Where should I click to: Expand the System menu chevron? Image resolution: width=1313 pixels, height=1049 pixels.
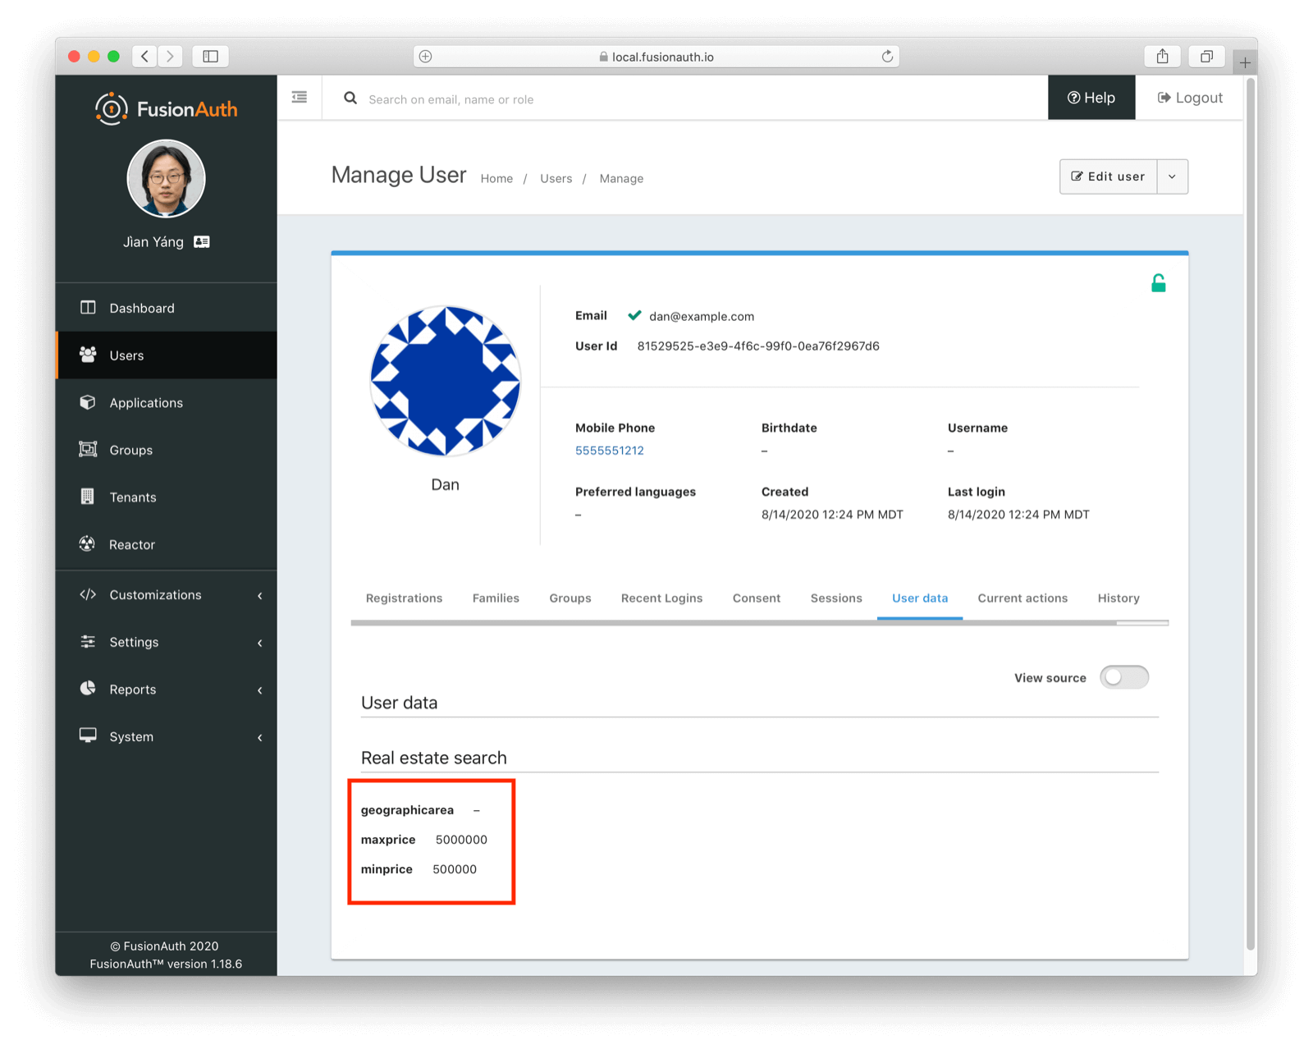tap(260, 737)
